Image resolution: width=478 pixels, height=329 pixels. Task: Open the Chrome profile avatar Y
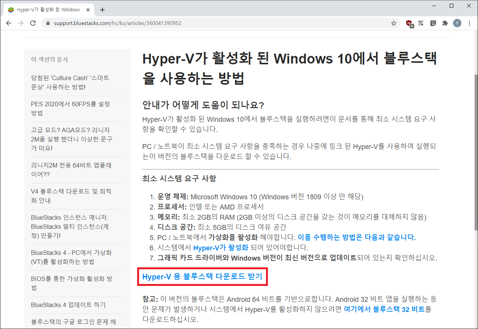click(457, 23)
